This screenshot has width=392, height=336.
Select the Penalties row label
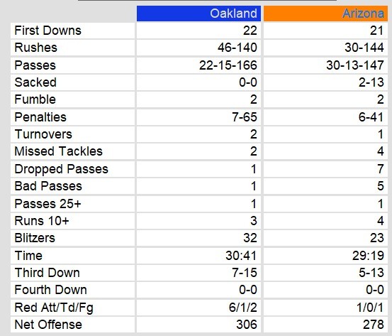coord(40,117)
